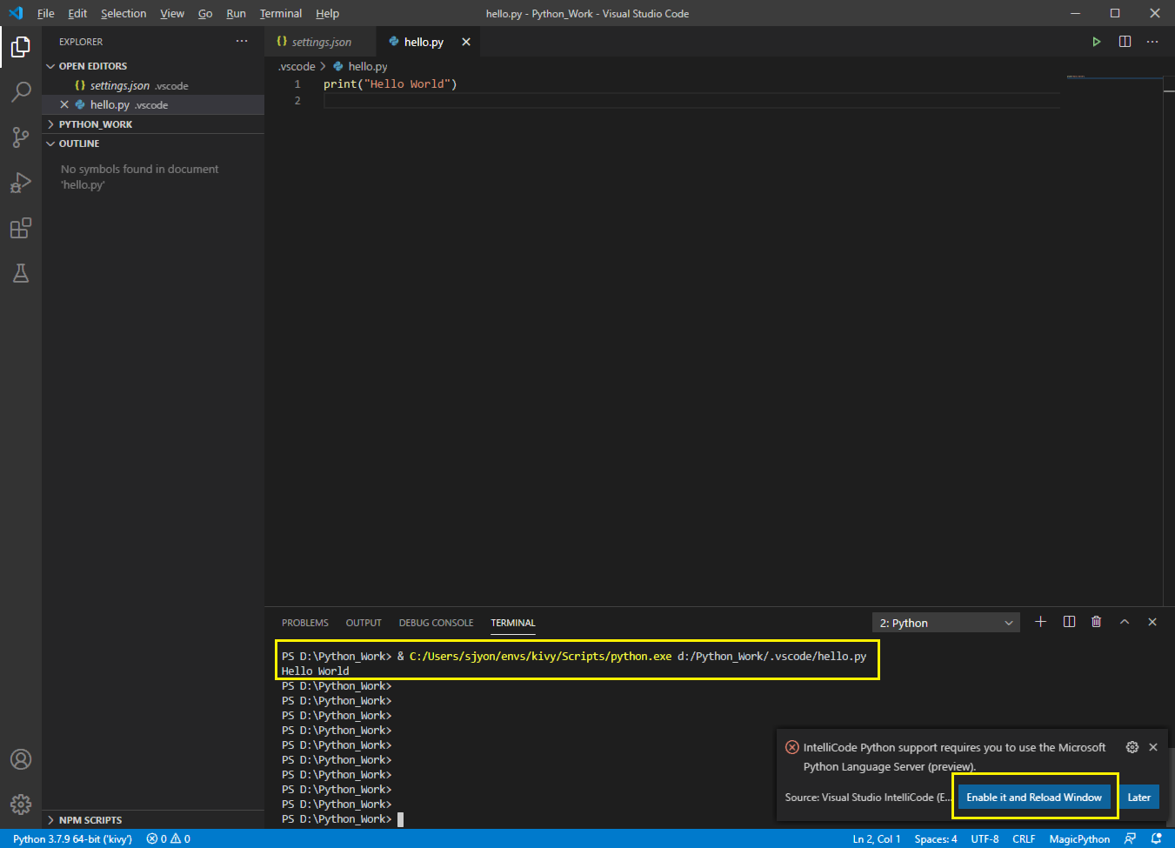
Task: Change indentation via Spaces: 4
Action: click(936, 839)
